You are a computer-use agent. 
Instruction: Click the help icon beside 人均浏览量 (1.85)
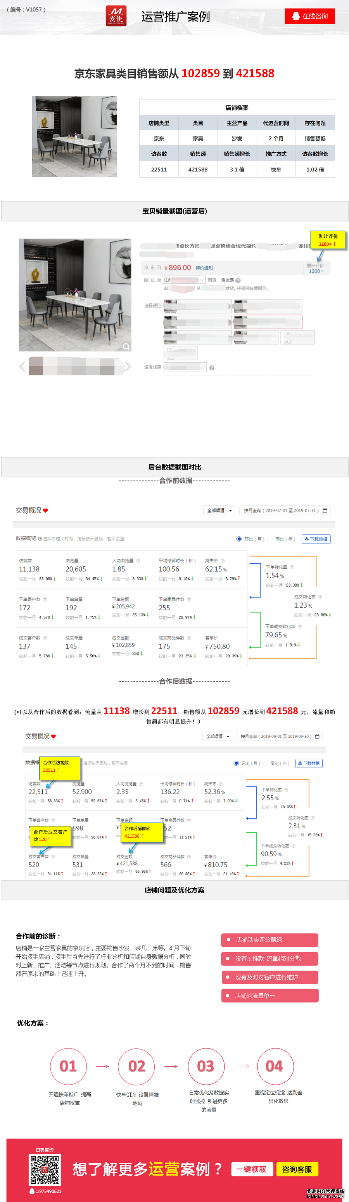(138, 561)
